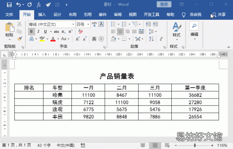Open the phonetic guide (wén) tool

(x=94, y=24)
